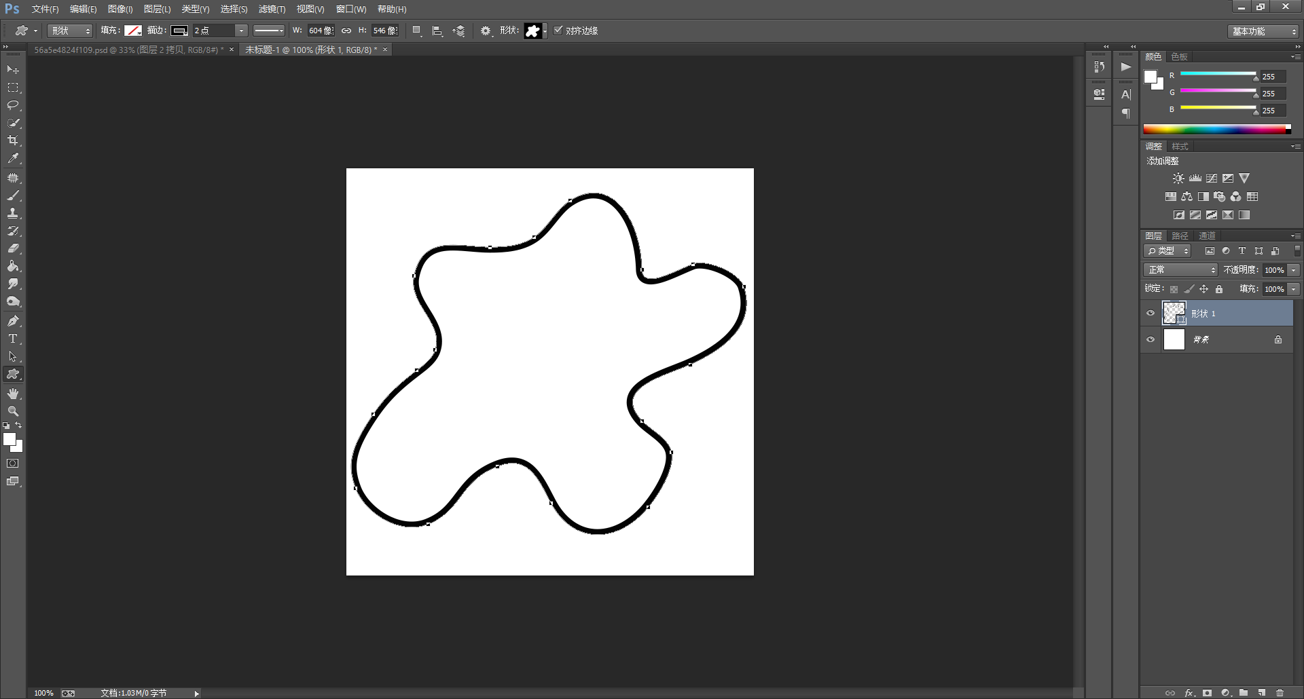Open the 不透明度 opacity dropdown arrow

tap(1294, 270)
